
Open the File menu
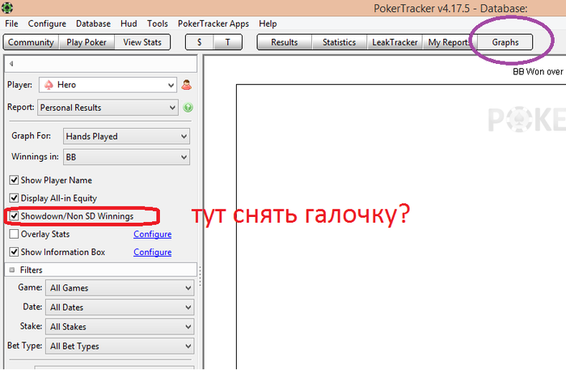pos(11,23)
